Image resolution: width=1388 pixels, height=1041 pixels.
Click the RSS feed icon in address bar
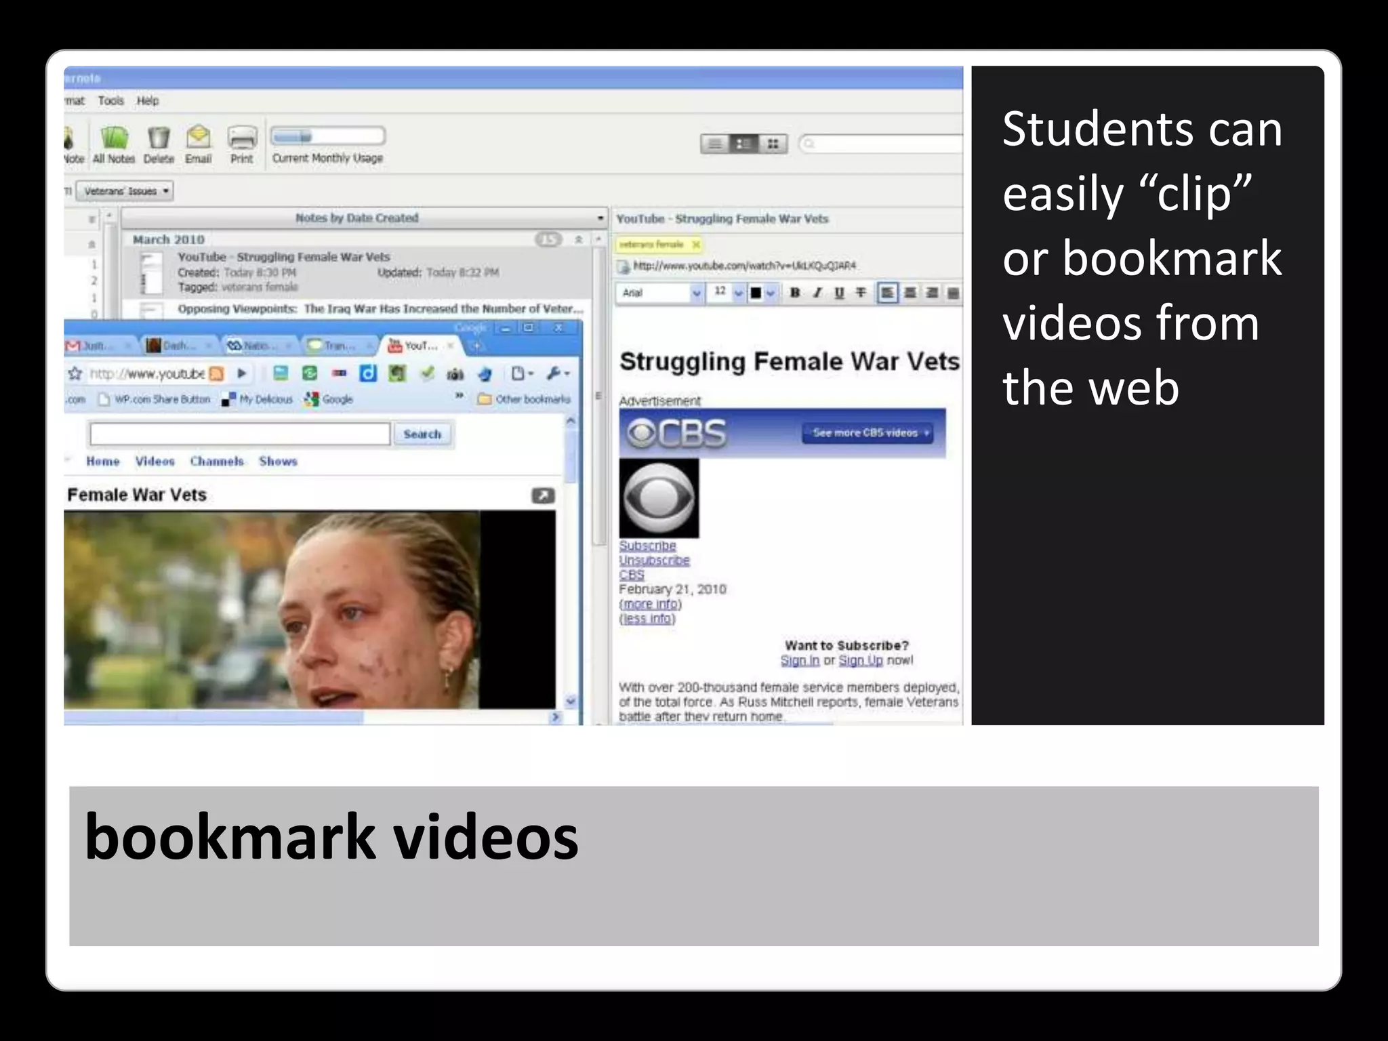pyautogui.click(x=216, y=373)
